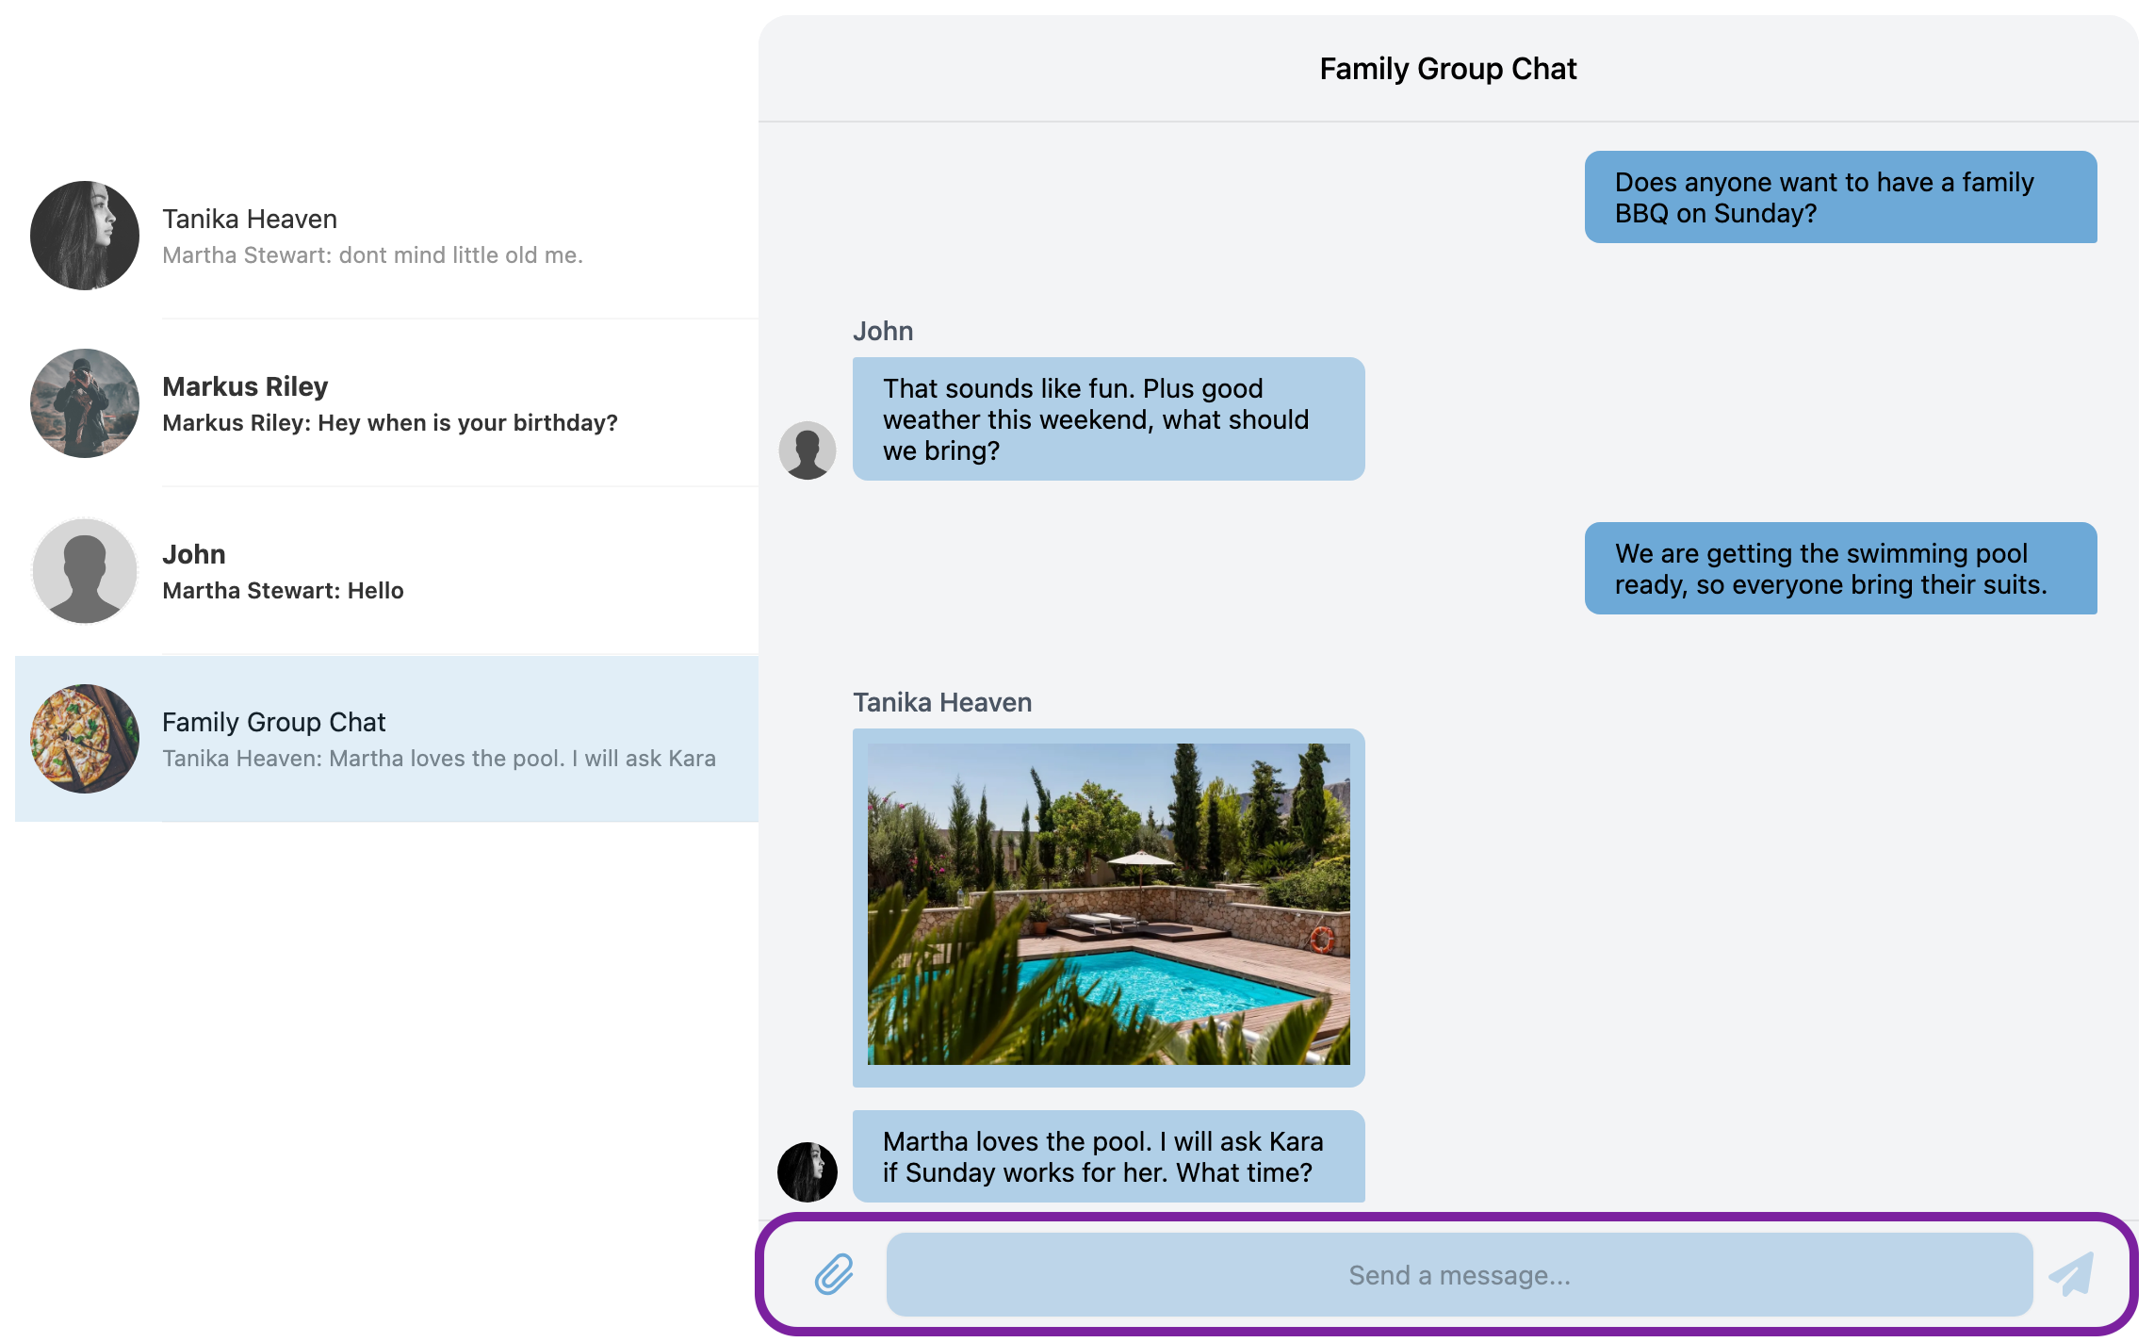
Task: Click the 'That sounds like fun' message bubble
Action: pos(1108,419)
